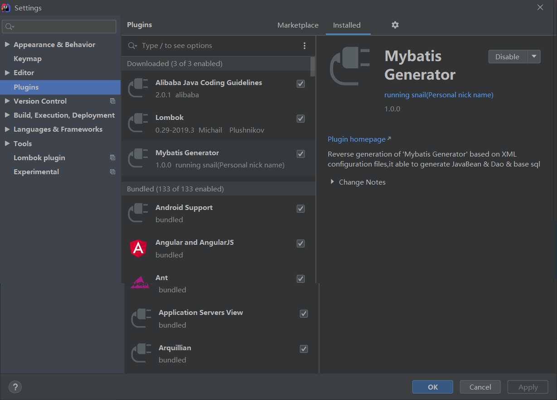Open the Disable button dropdown arrow
This screenshot has width=557, height=400.
(x=534, y=57)
